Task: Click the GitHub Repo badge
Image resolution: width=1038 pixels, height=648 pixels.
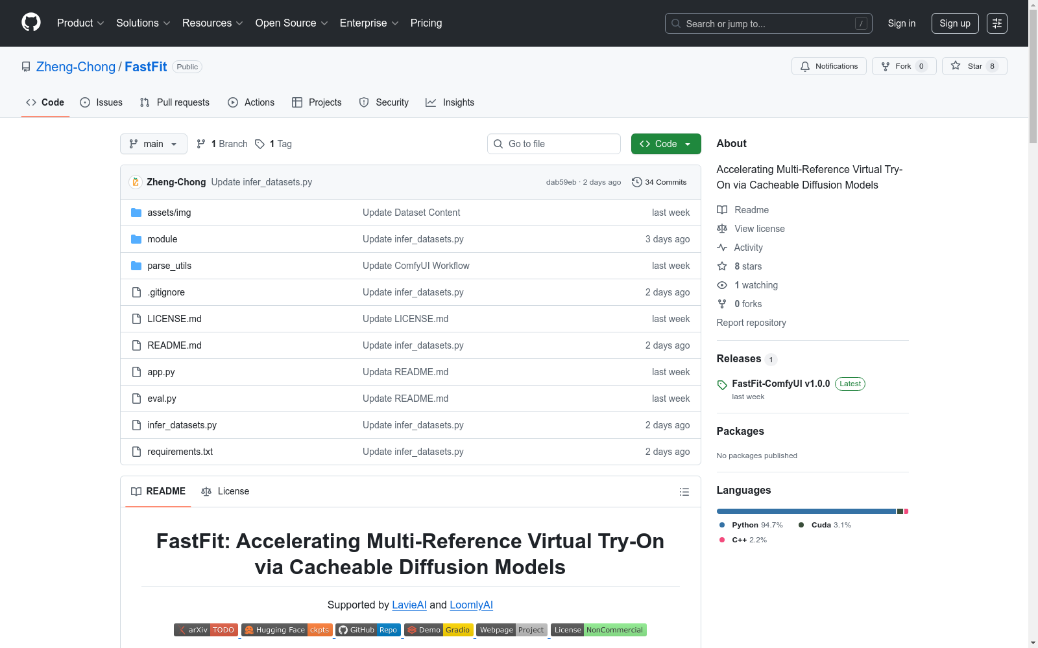Action: (368, 630)
